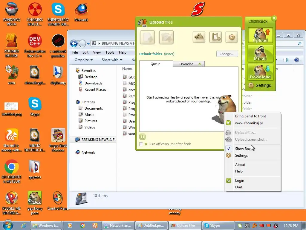Open the File menu in Explorer
The width and height of the screenshot is (306, 230).
tap(75, 52)
